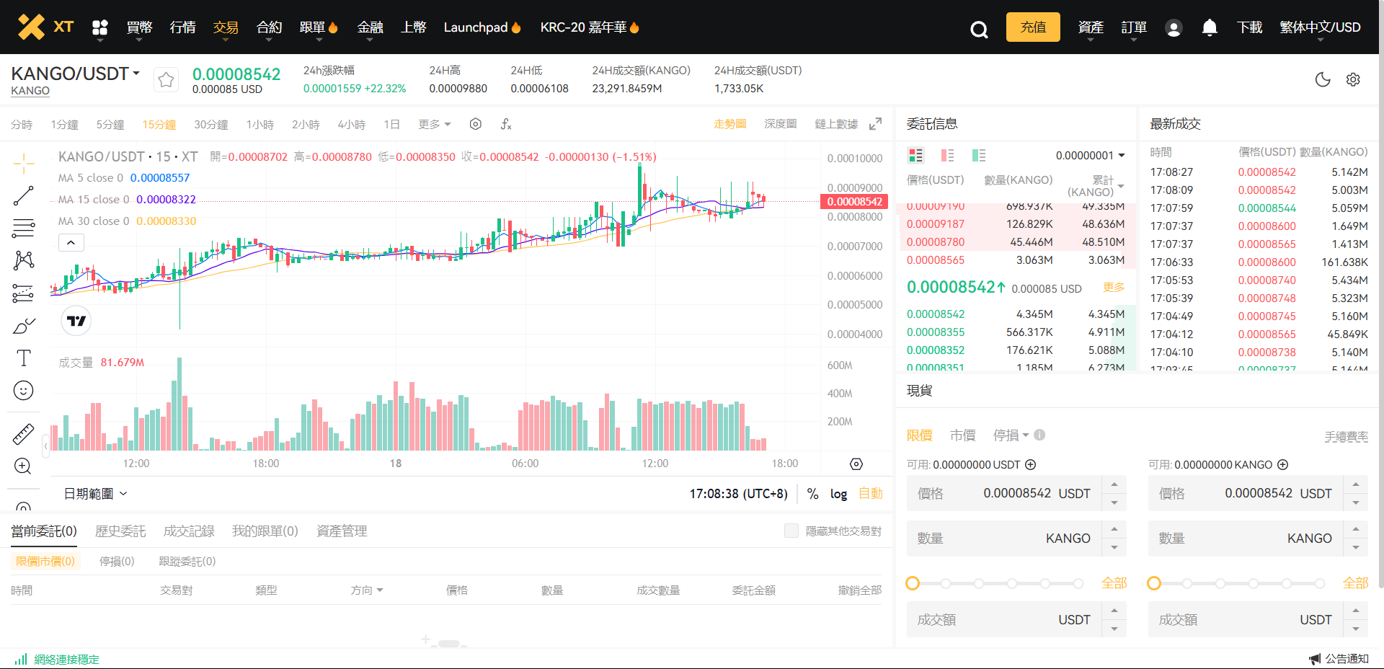Viewport: 1384px width, 669px height.
Task: Open the user profile icon
Action: point(1174,28)
